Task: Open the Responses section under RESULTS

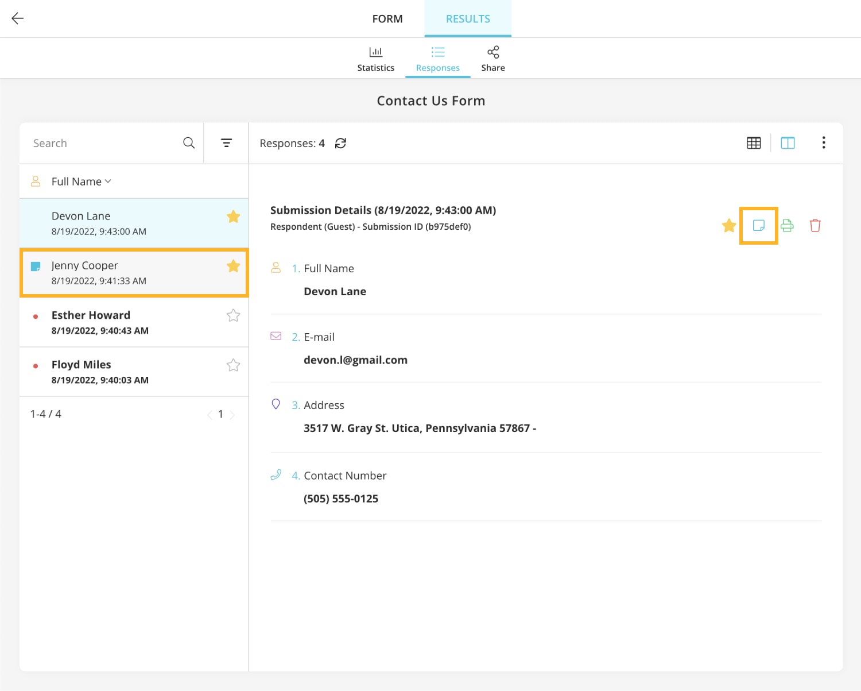Action: click(437, 57)
